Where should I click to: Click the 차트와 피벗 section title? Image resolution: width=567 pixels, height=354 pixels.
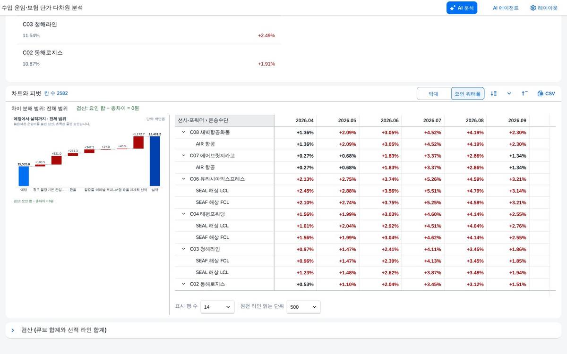(x=26, y=93)
